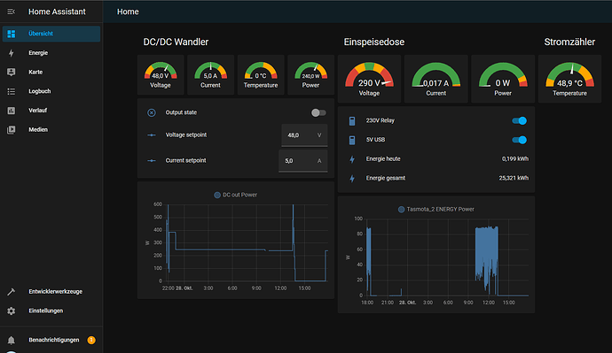Open the Logbuch menu item
This screenshot has height=353, width=612.
pos(51,91)
